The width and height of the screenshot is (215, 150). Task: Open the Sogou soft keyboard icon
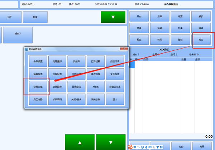(150, 147)
